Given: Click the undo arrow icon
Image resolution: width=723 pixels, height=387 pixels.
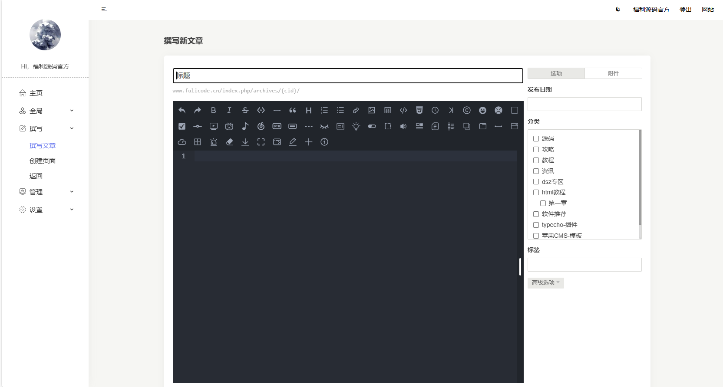Looking at the screenshot, I should tap(182, 110).
